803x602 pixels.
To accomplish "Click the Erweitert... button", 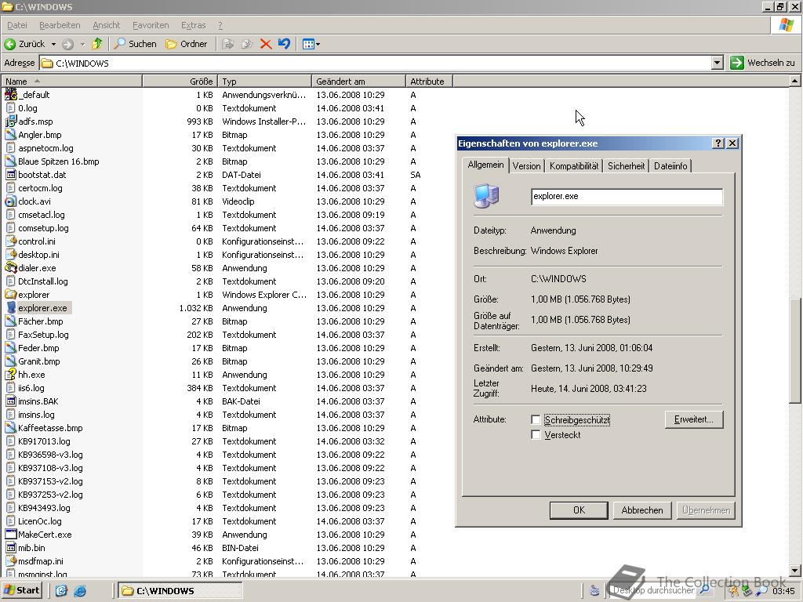I will click(694, 419).
